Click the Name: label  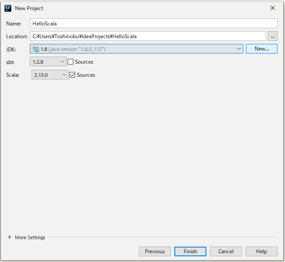(x=14, y=24)
